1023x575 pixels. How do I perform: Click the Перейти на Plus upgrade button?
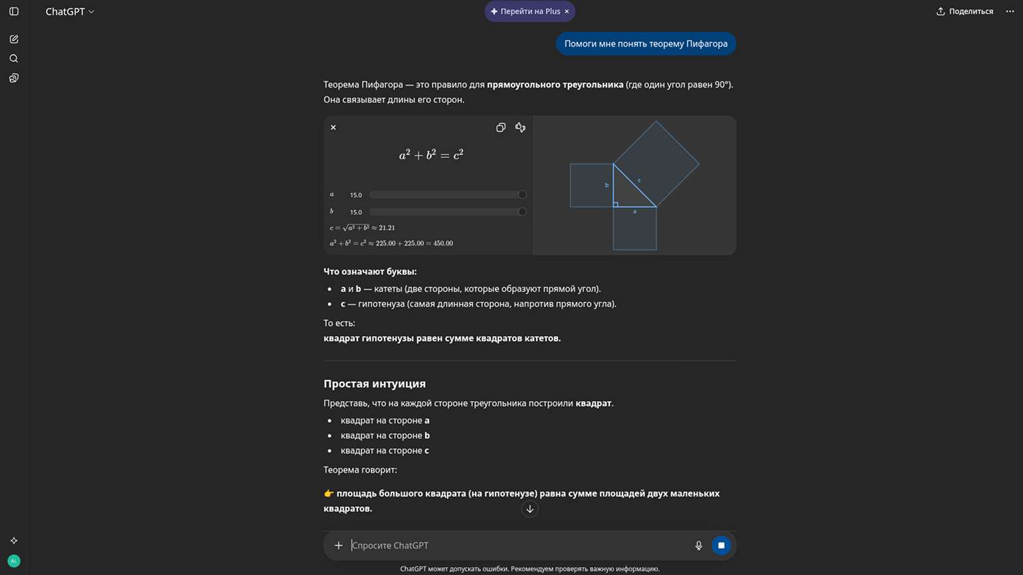coord(525,11)
